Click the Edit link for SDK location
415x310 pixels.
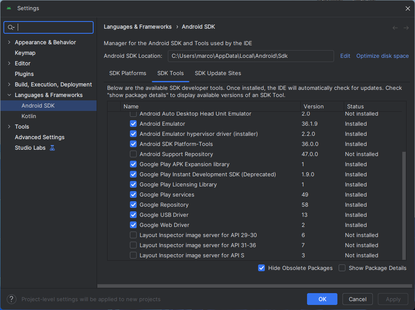pyautogui.click(x=345, y=56)
